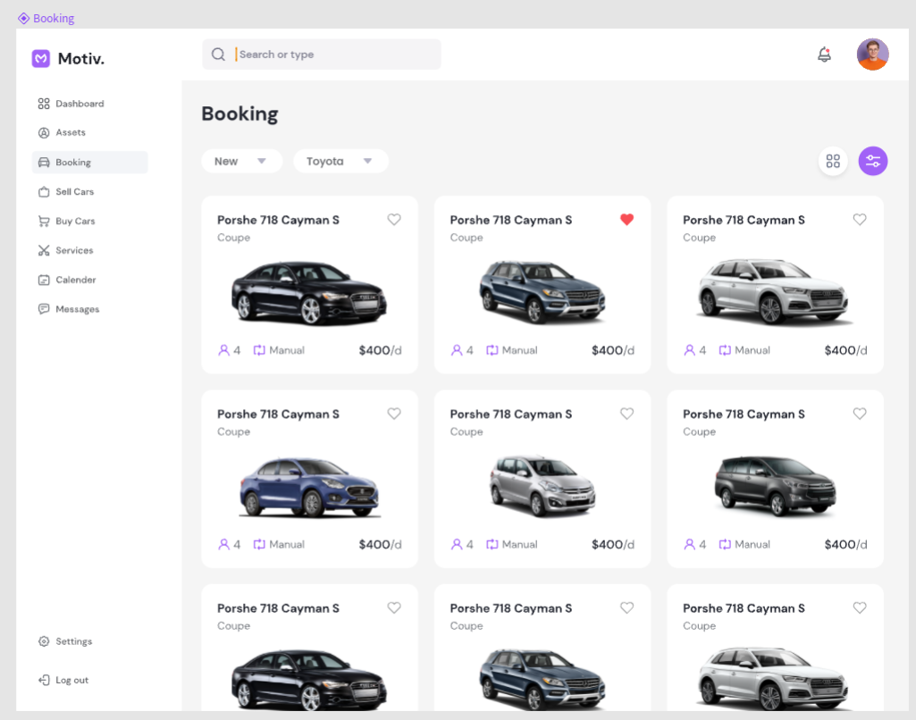The image size is (916, 720).
Task: Select the dark gray minivan car image
Action: (775, 487)
